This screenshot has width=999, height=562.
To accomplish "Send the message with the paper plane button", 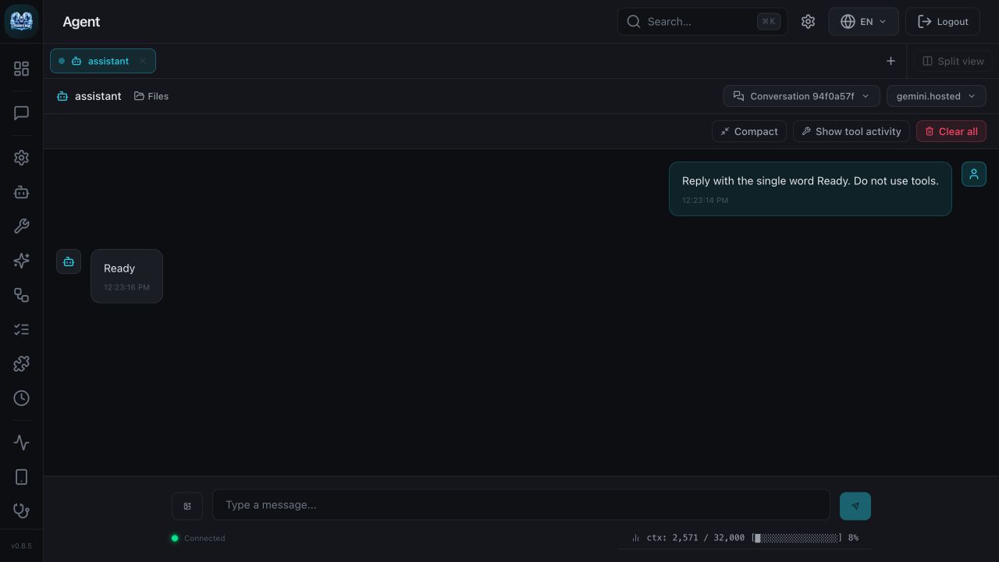I will 855,506.
